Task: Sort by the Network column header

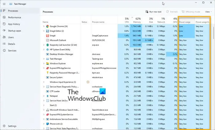Action: point(160,20)
